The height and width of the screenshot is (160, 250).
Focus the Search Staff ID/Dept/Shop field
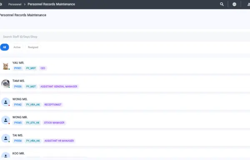coord(125,37)
